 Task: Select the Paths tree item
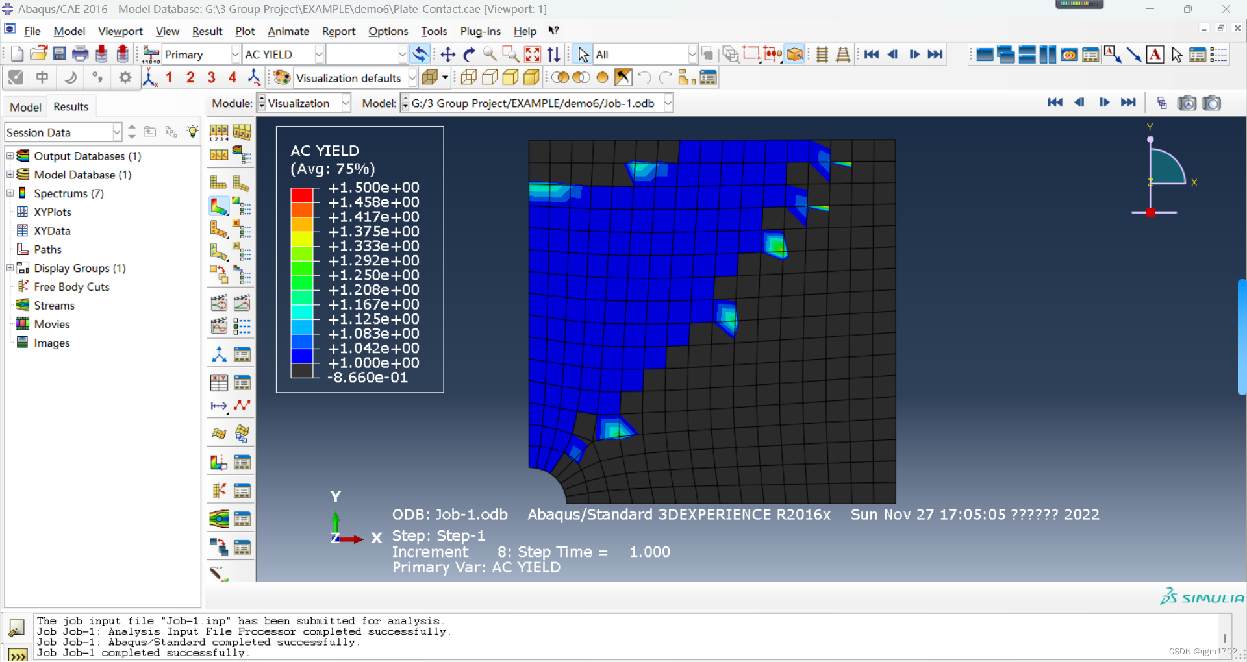click(x=47, y=249)
